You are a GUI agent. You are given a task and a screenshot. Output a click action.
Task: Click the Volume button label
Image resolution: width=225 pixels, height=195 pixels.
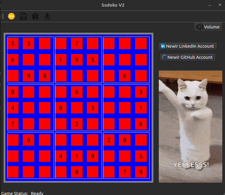coord(212,27)
